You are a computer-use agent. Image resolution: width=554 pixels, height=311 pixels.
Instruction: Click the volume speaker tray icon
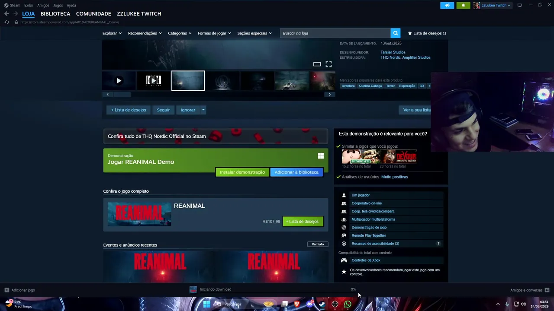click(523, 304)
